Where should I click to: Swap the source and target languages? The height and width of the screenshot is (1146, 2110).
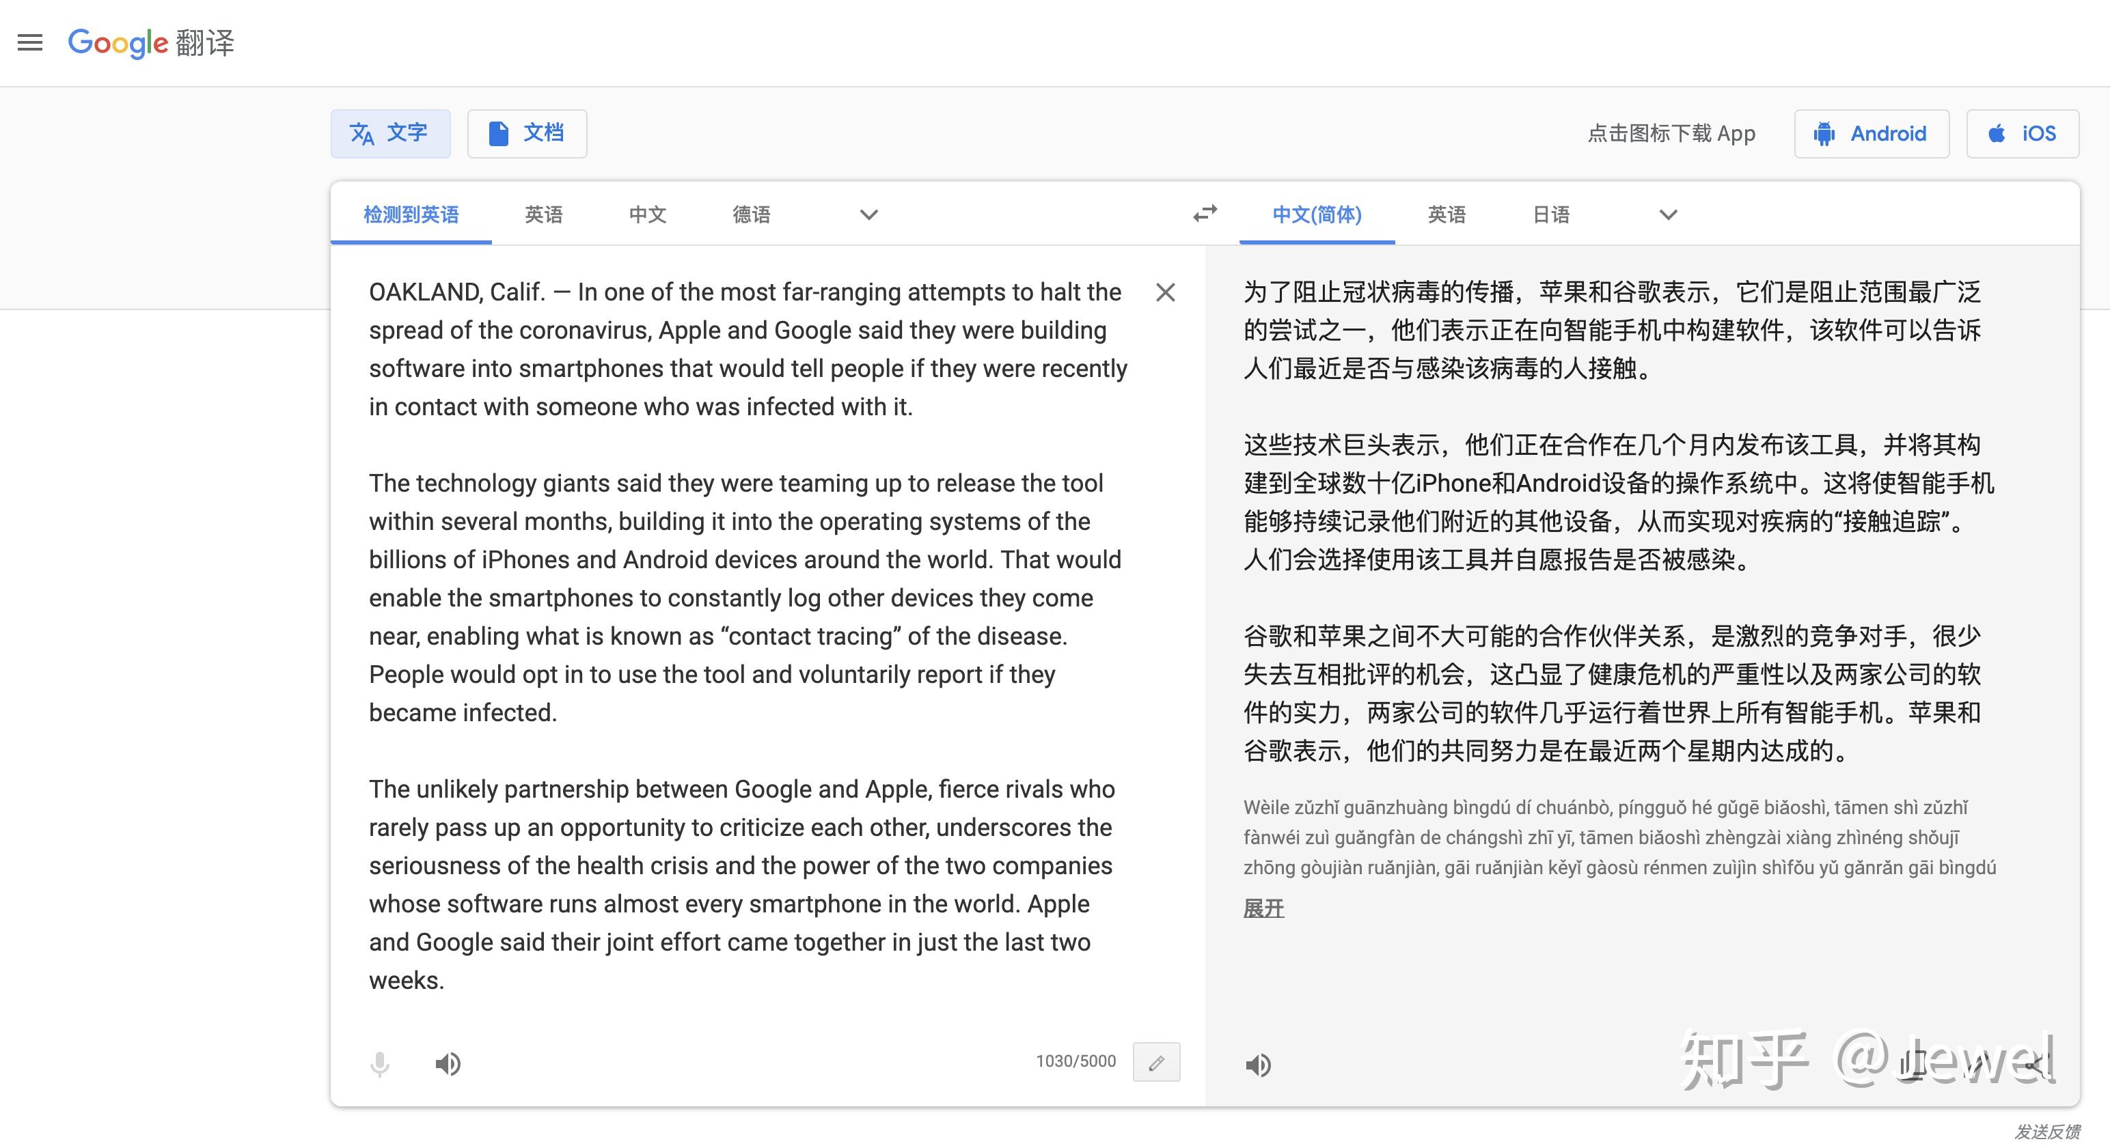tap(1203, 214)
